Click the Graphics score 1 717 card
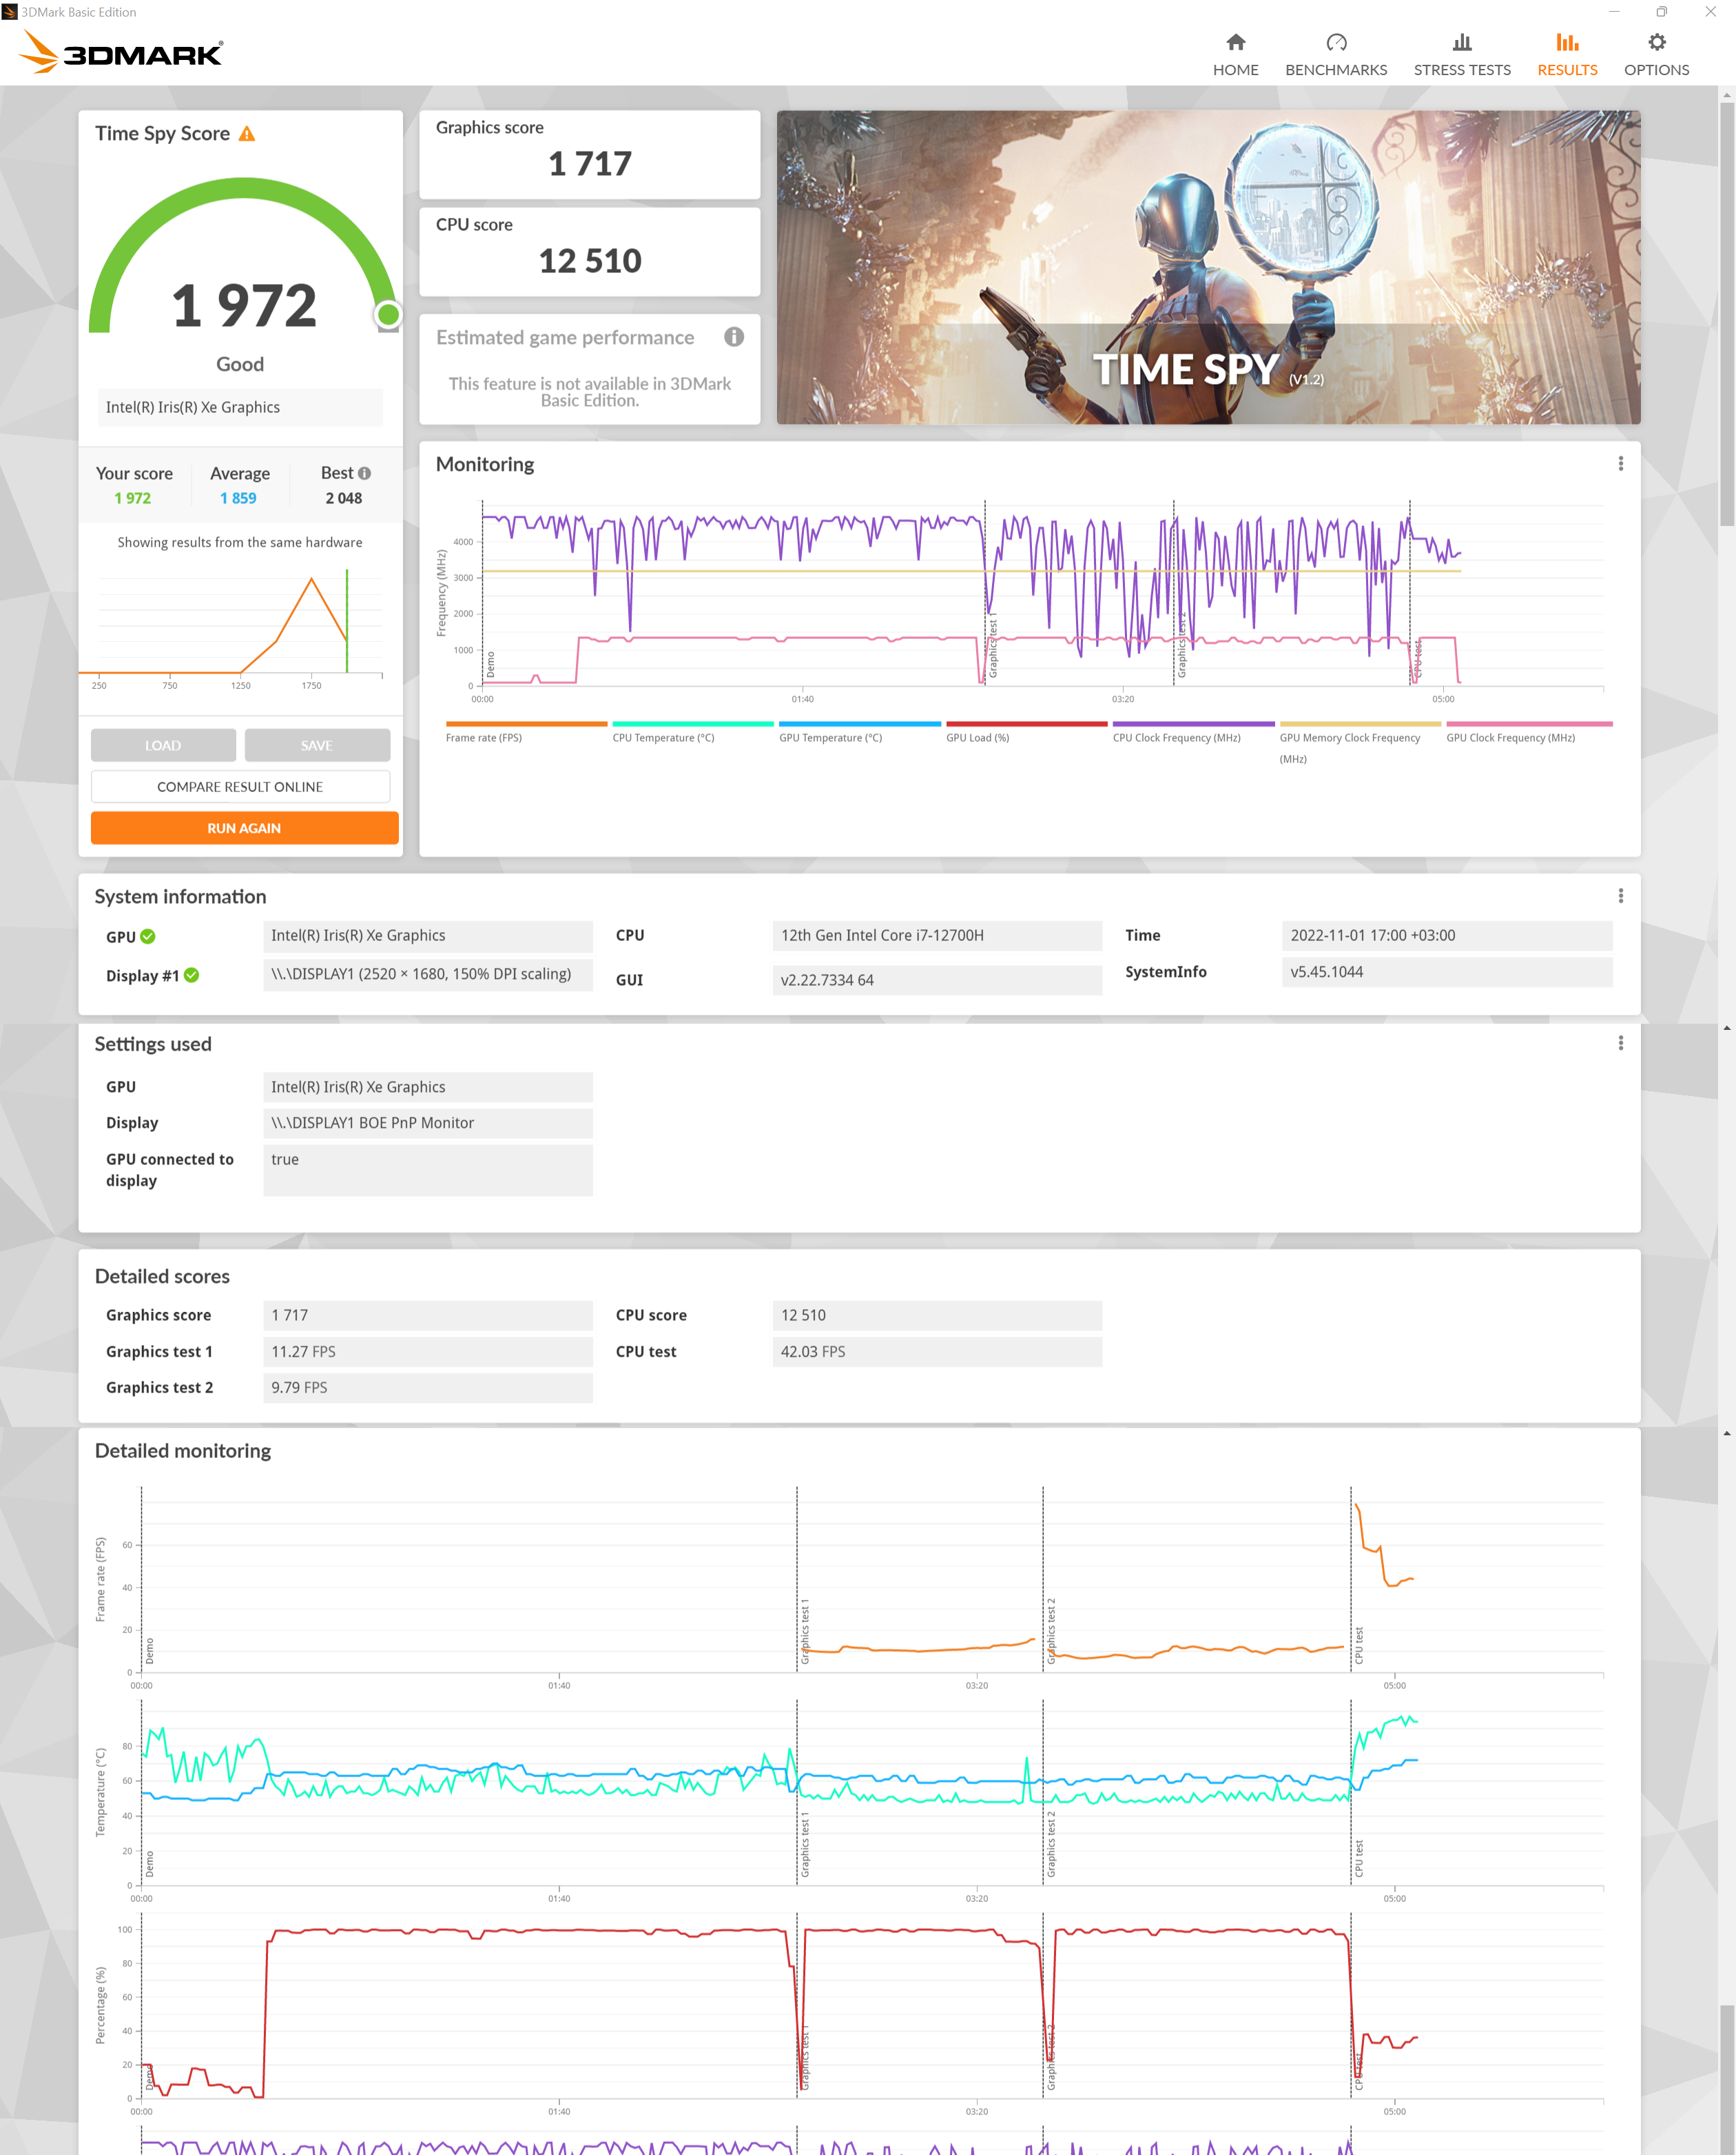The image size is (1736, 2155). pyautogui.click(x=589, y=154)
